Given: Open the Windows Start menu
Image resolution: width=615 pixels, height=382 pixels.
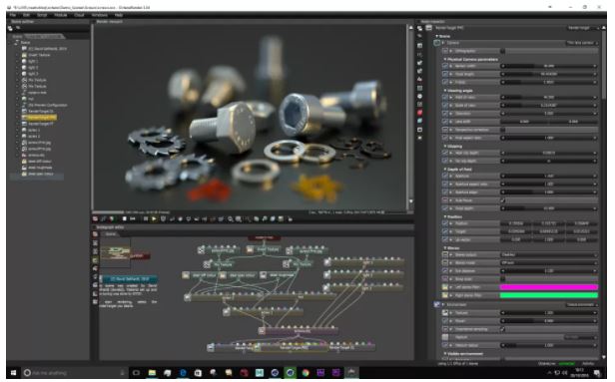Looking at the screenshot, I should click(x=13, y=373).
